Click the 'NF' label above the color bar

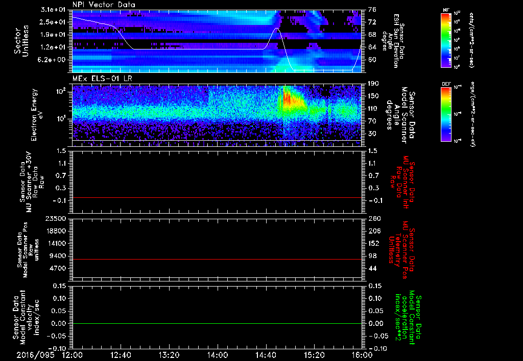click(446, 10)
